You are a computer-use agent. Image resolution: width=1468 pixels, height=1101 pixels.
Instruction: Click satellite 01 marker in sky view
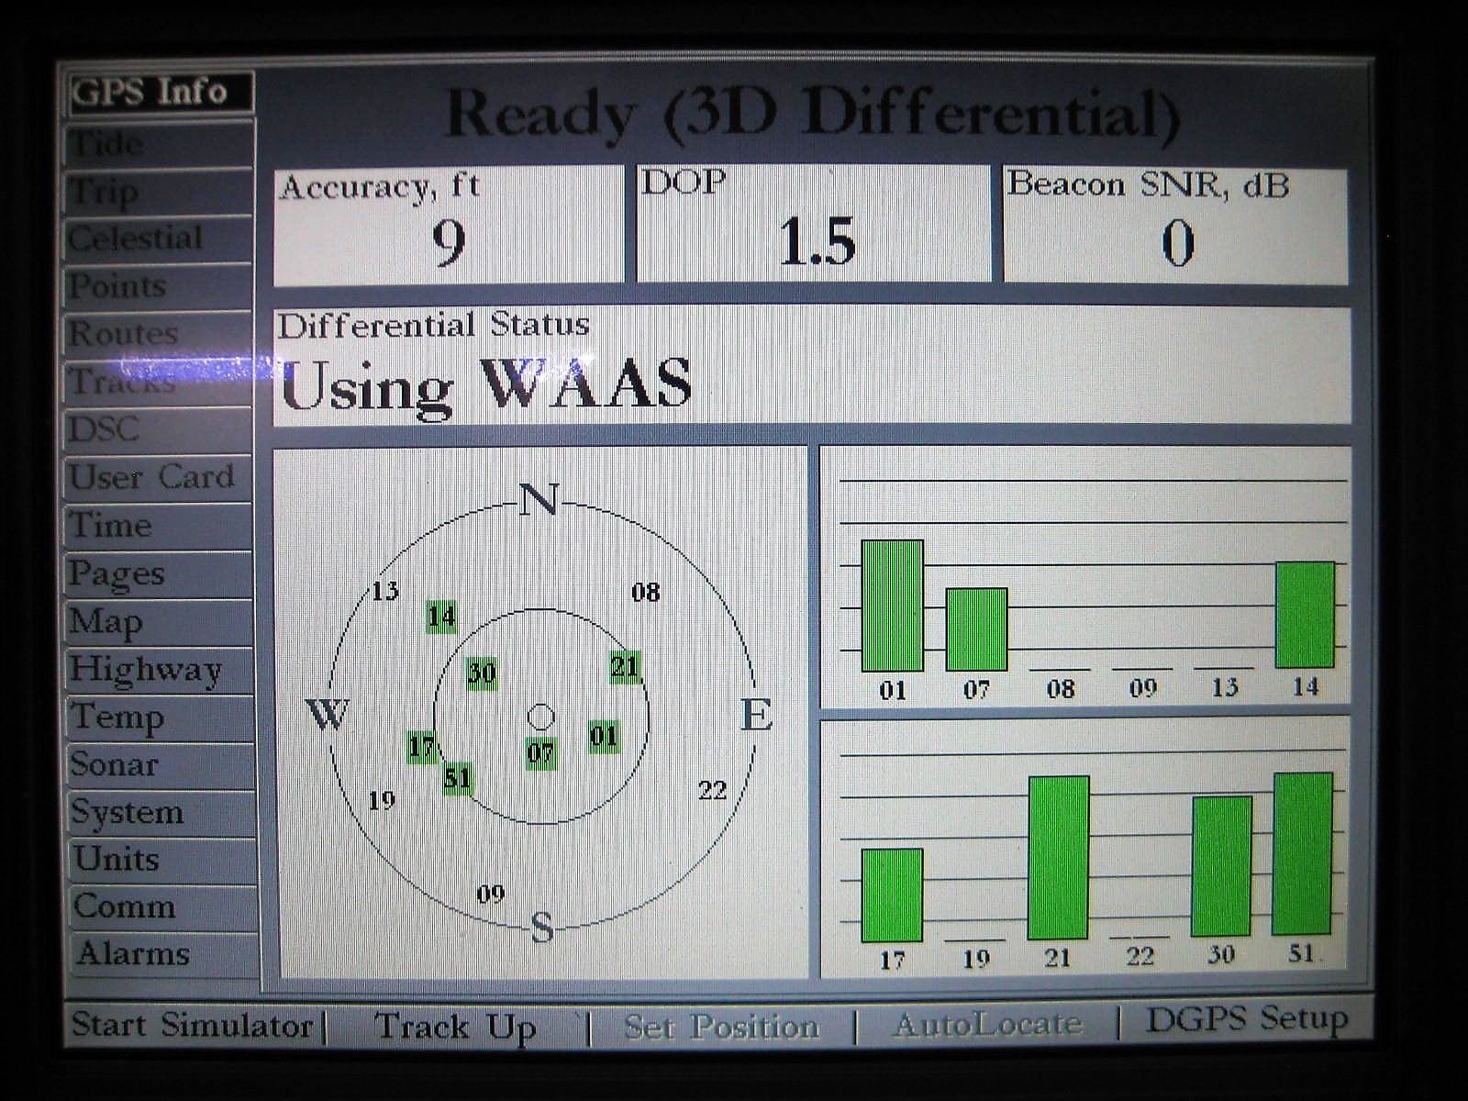pos(604,736)
